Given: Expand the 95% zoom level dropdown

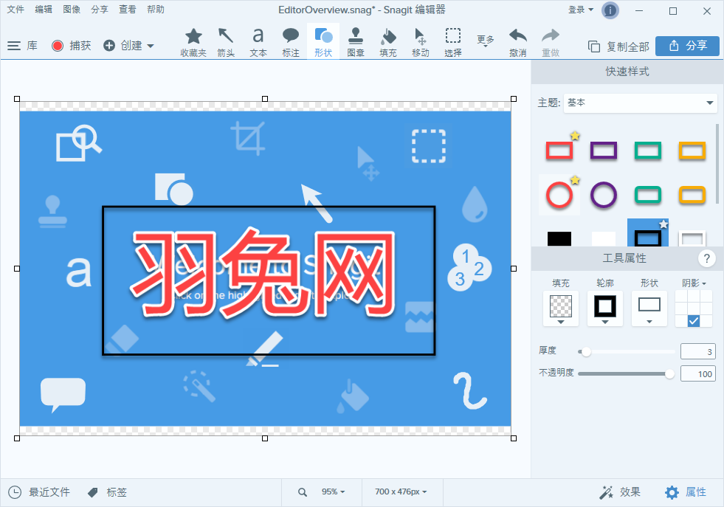Looking at the screenshot, I should (x=332, y=492).
